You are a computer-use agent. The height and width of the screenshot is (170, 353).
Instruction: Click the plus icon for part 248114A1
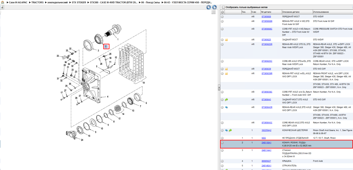(x=222, y=150)
